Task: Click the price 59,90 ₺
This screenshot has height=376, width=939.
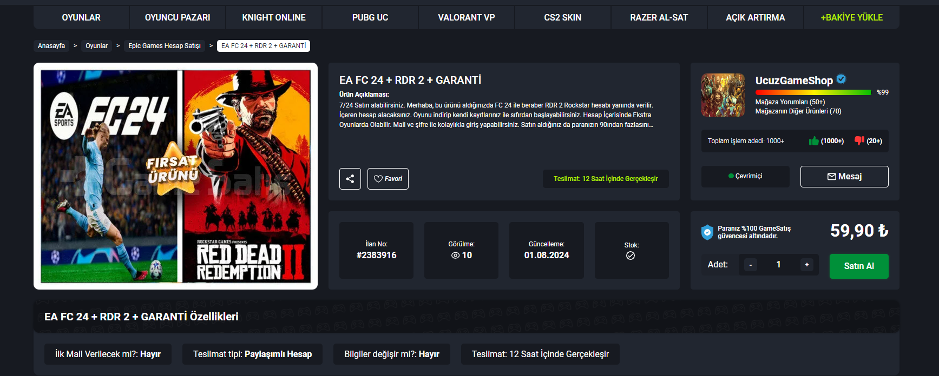Action: [x=859, y=231]
